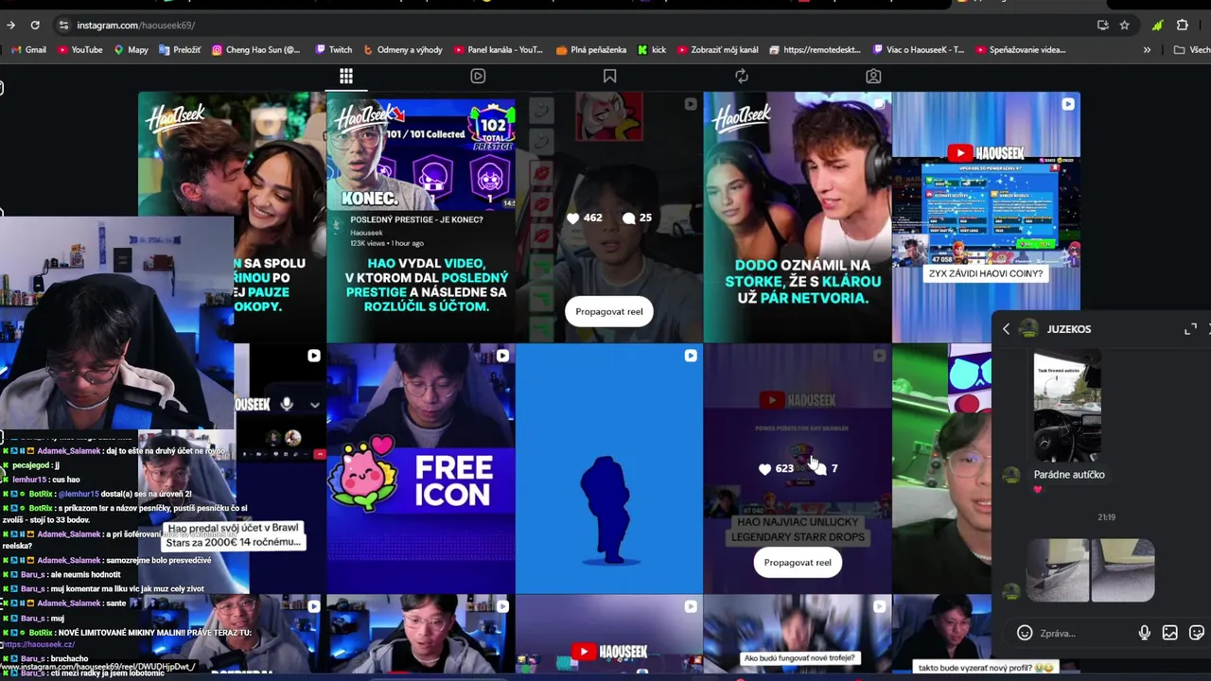Open the Saved posts tab
Screen dimensions: 1211x681
coord(609,76)
